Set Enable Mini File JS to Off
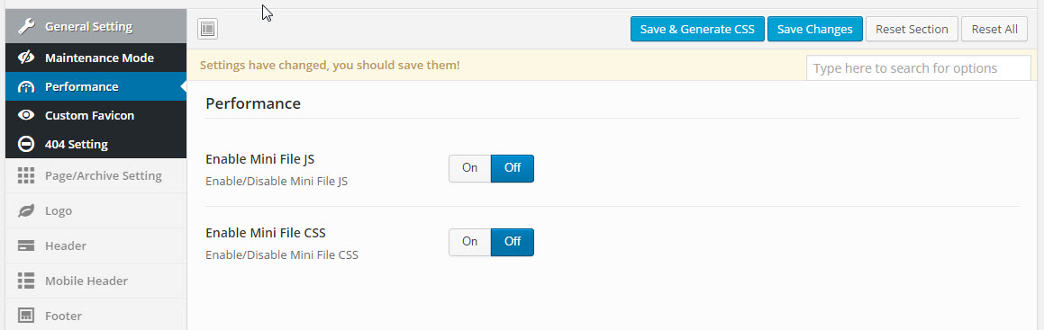This screenshot has width=1044, height=330. coord(512,168)
